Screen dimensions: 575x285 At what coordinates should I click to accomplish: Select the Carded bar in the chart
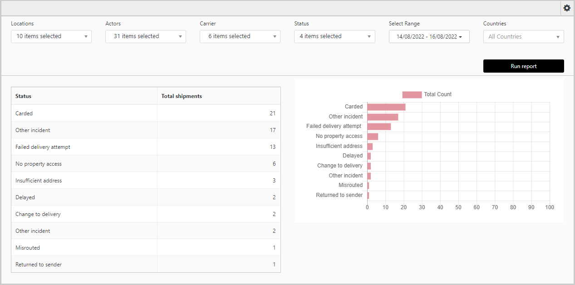point(386,107)
